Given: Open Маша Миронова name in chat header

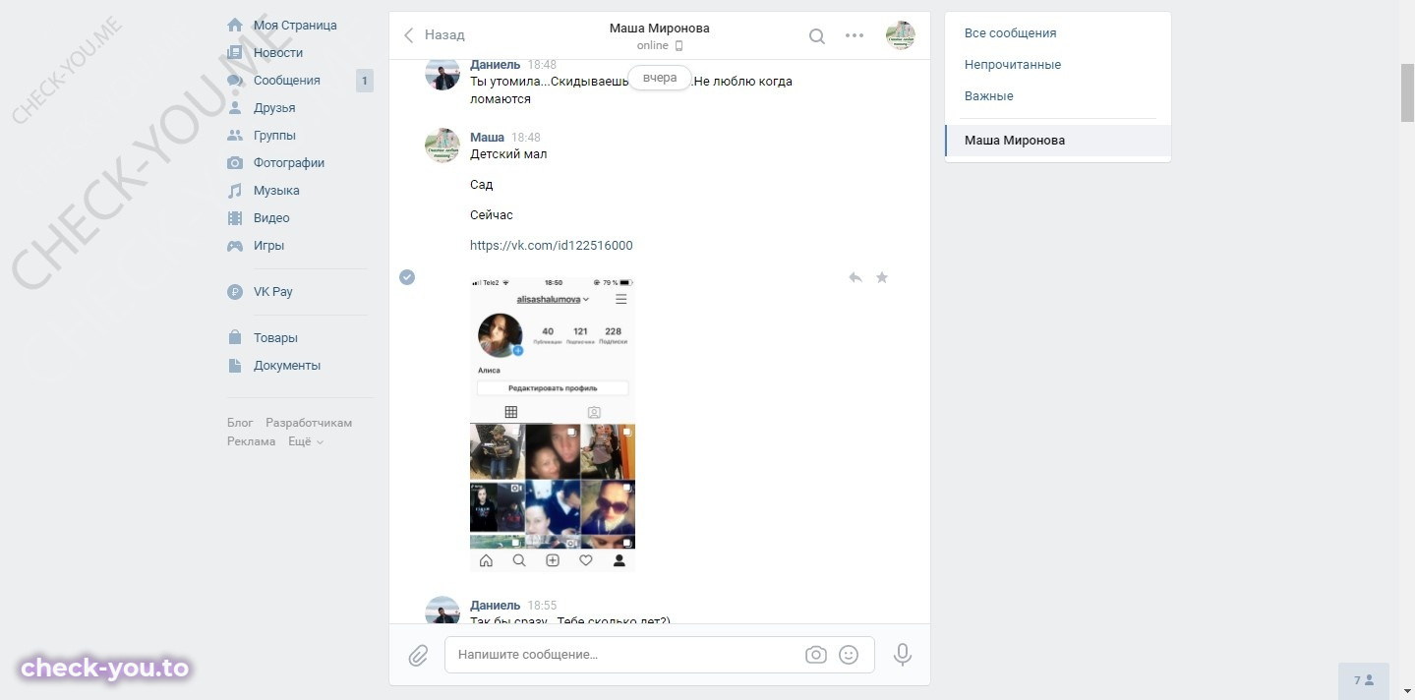Looking at the screenshot, I should click(x=659, y=28).
